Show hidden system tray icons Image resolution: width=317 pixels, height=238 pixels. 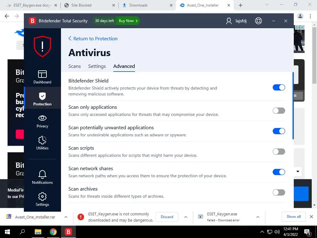pyautogui.click(x=262, y=232)
